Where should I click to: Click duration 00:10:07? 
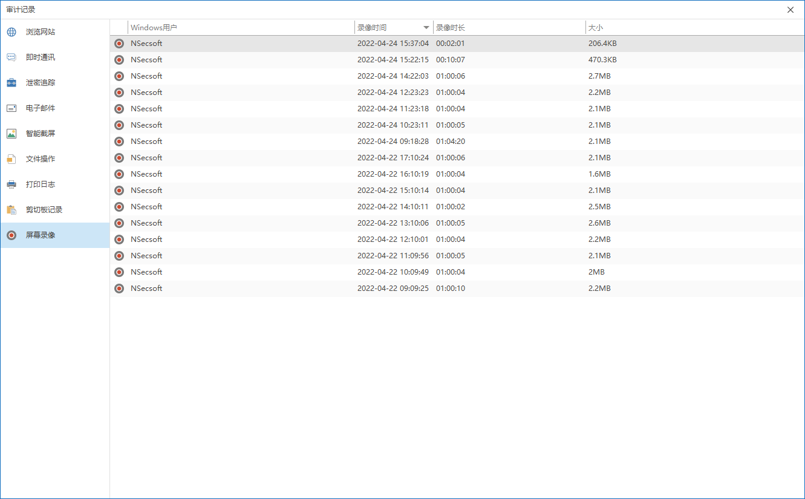pyautogui.click(x=451, y=60)
